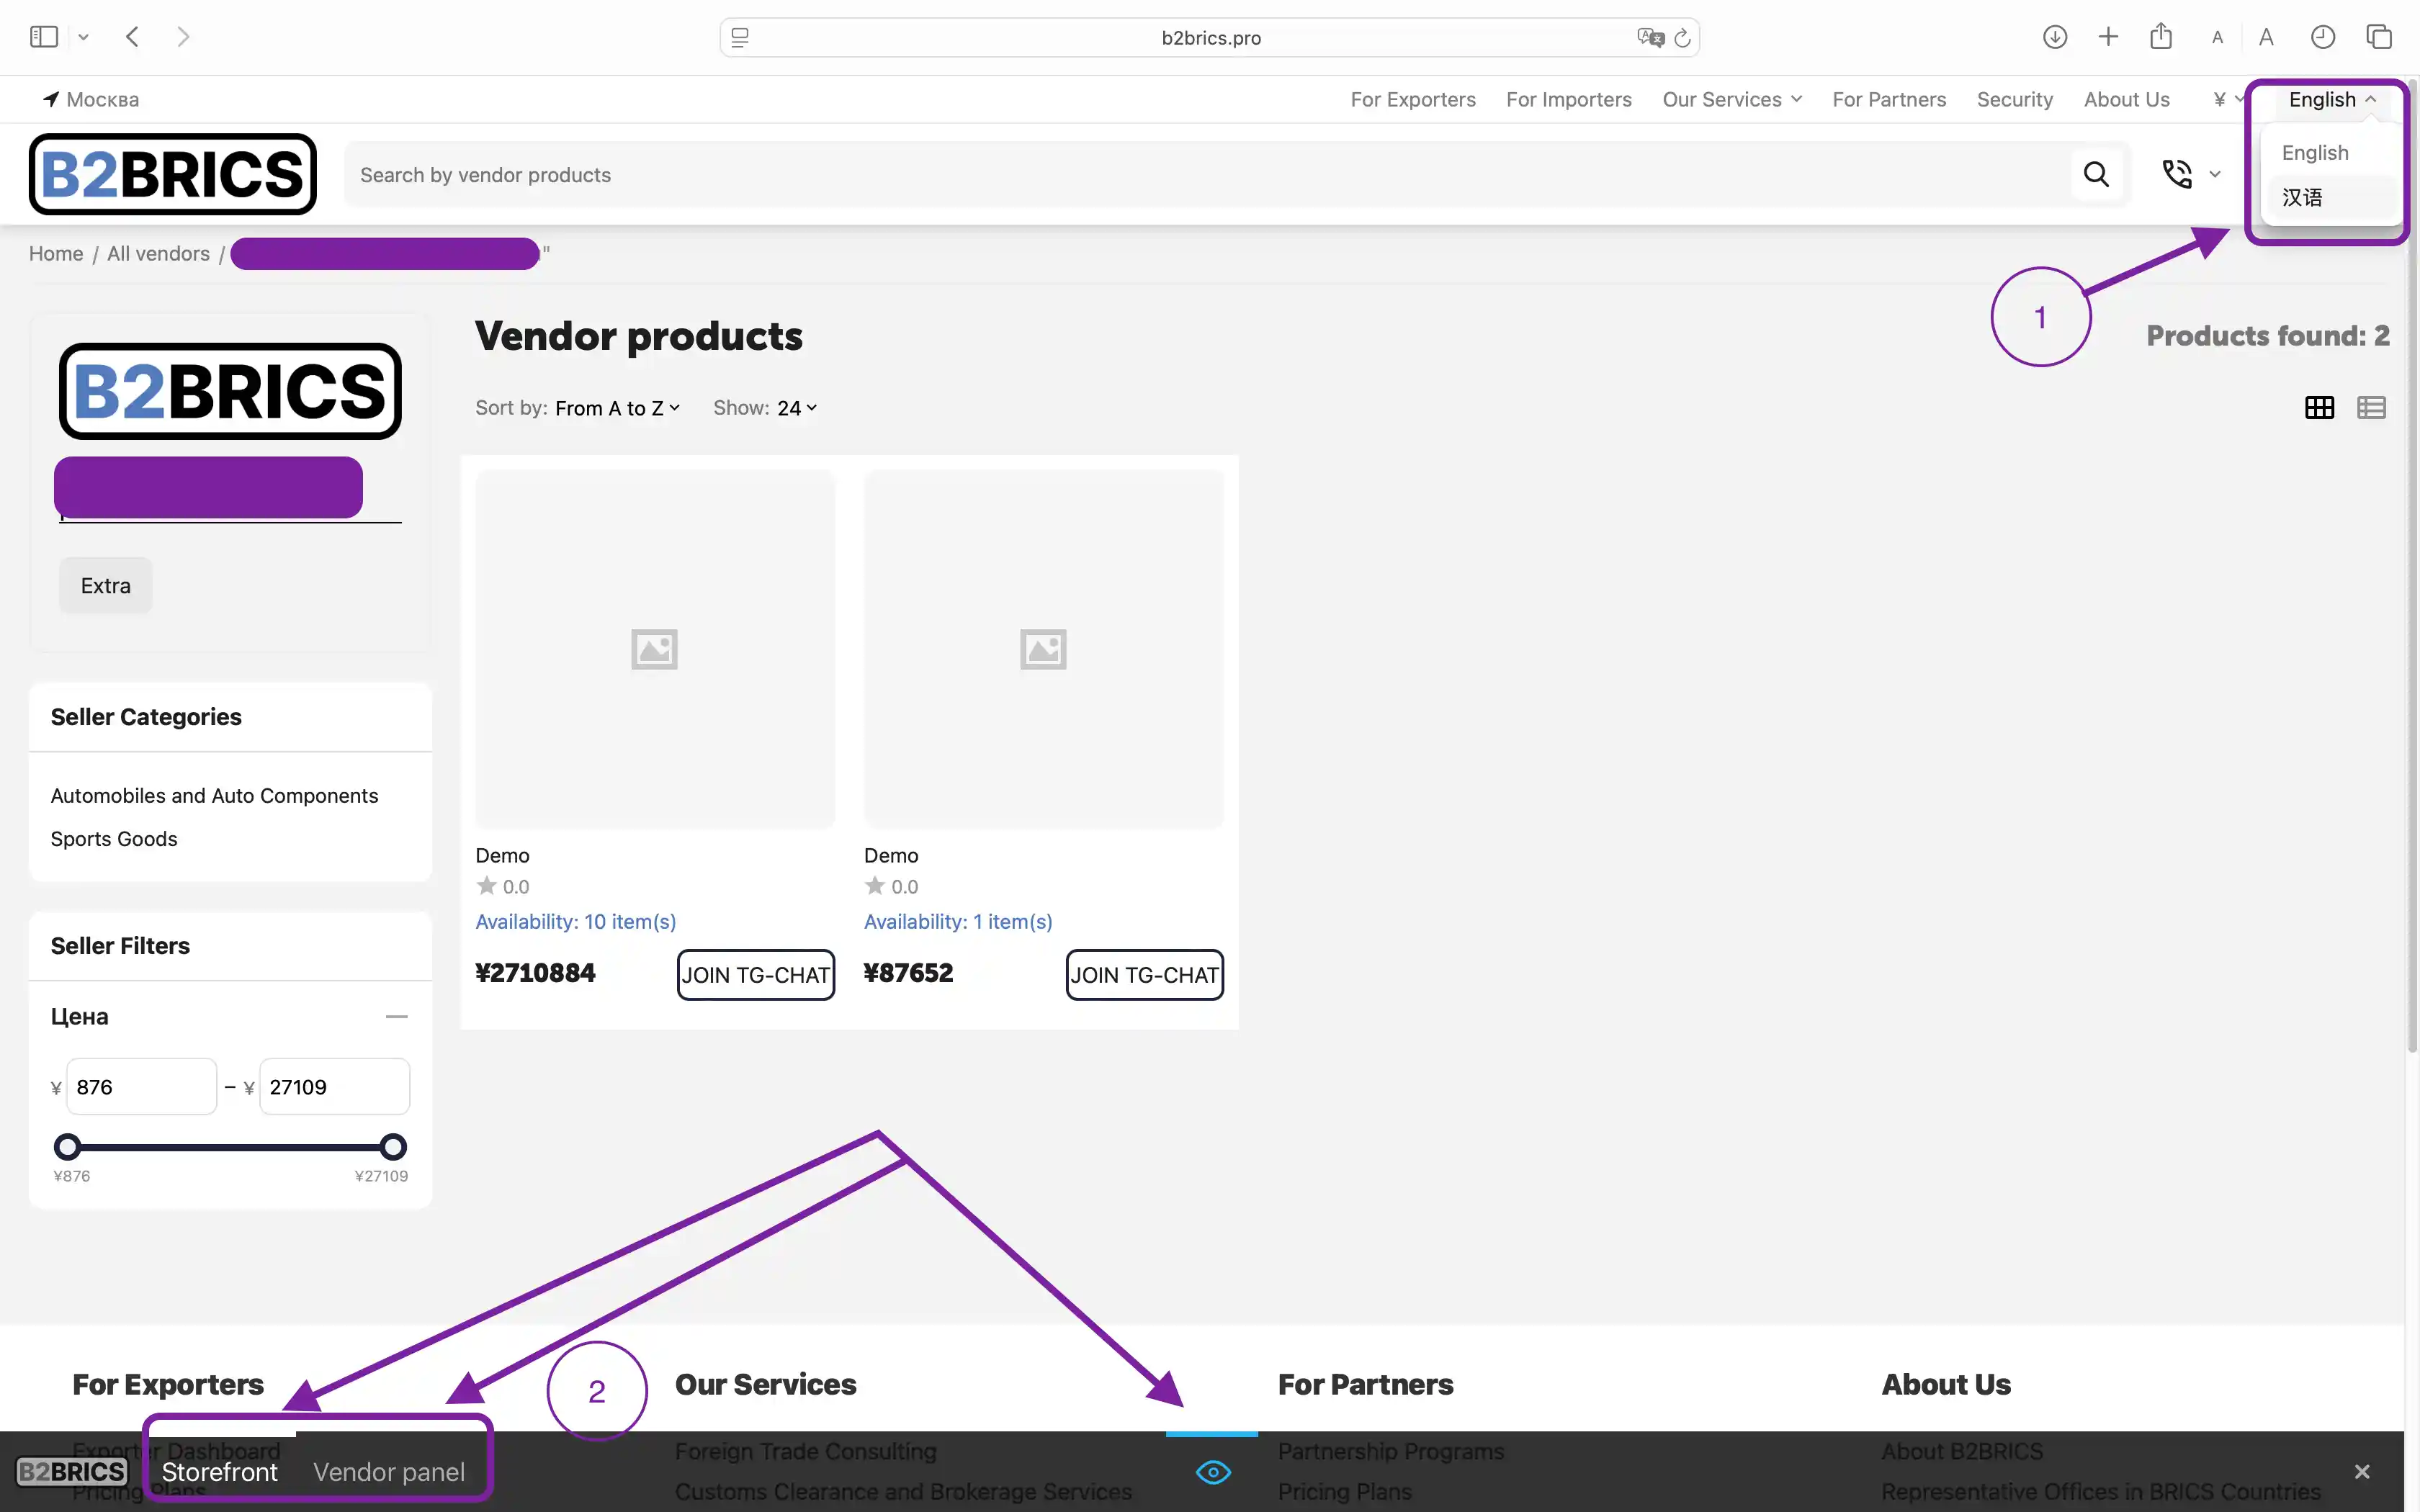The width and height of the screenshot is (2420, 1512).
Task: Go to All vendors breadcrumb
Action: pos(158,253)
